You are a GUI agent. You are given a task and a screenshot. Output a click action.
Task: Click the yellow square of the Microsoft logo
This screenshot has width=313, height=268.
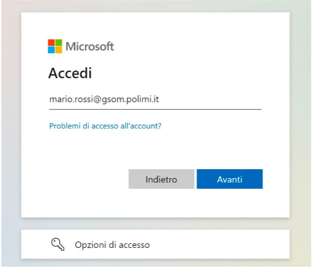click(x=59, y=50)
